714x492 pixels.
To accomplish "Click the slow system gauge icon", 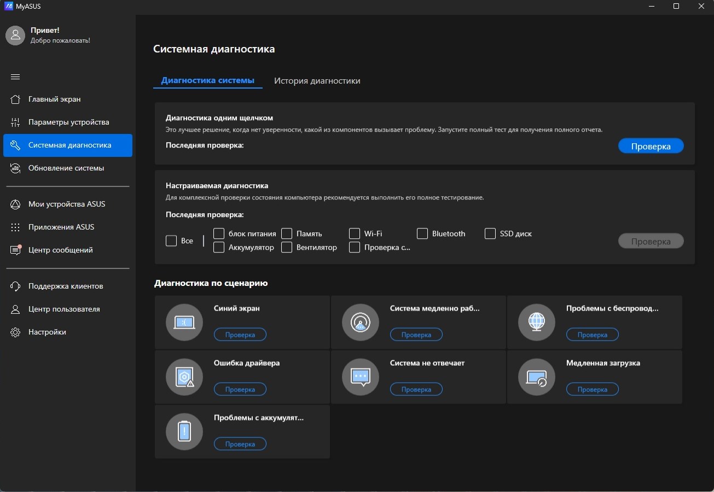I will (x=361, y=323).
